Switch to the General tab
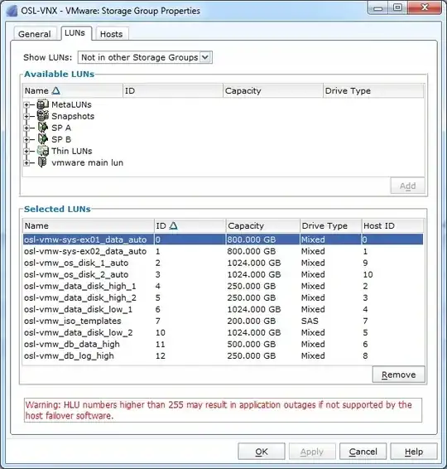This screenshot has width=447, height=469. click(35, 34)
